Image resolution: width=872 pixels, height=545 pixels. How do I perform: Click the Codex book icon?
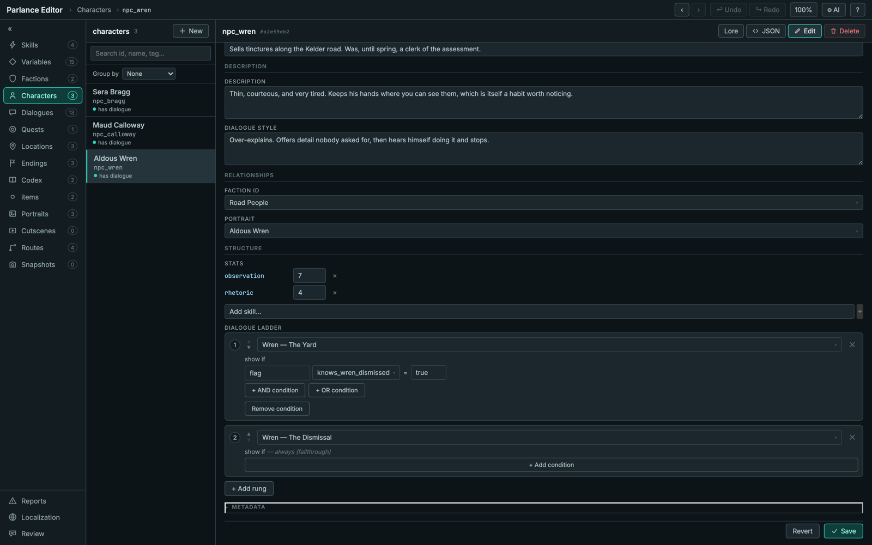pos(13,180)
